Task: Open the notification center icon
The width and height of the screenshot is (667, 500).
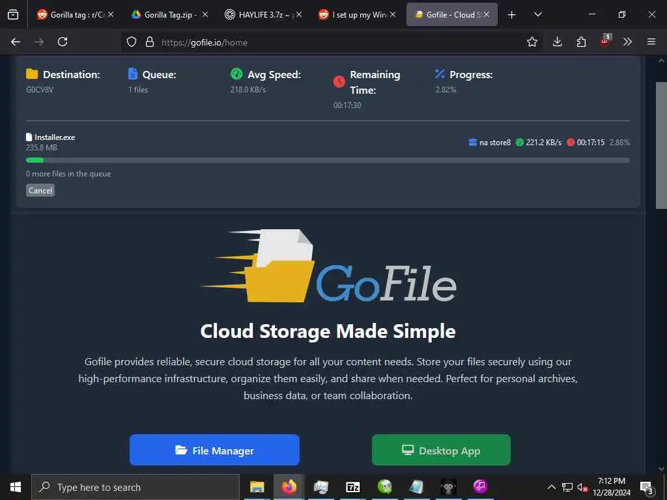Action: pyautogui.click(x=647, y=487)
